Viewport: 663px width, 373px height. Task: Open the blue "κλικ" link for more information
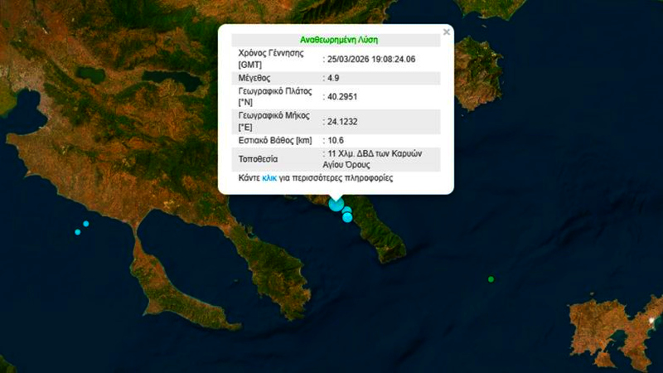coord(269,178)
